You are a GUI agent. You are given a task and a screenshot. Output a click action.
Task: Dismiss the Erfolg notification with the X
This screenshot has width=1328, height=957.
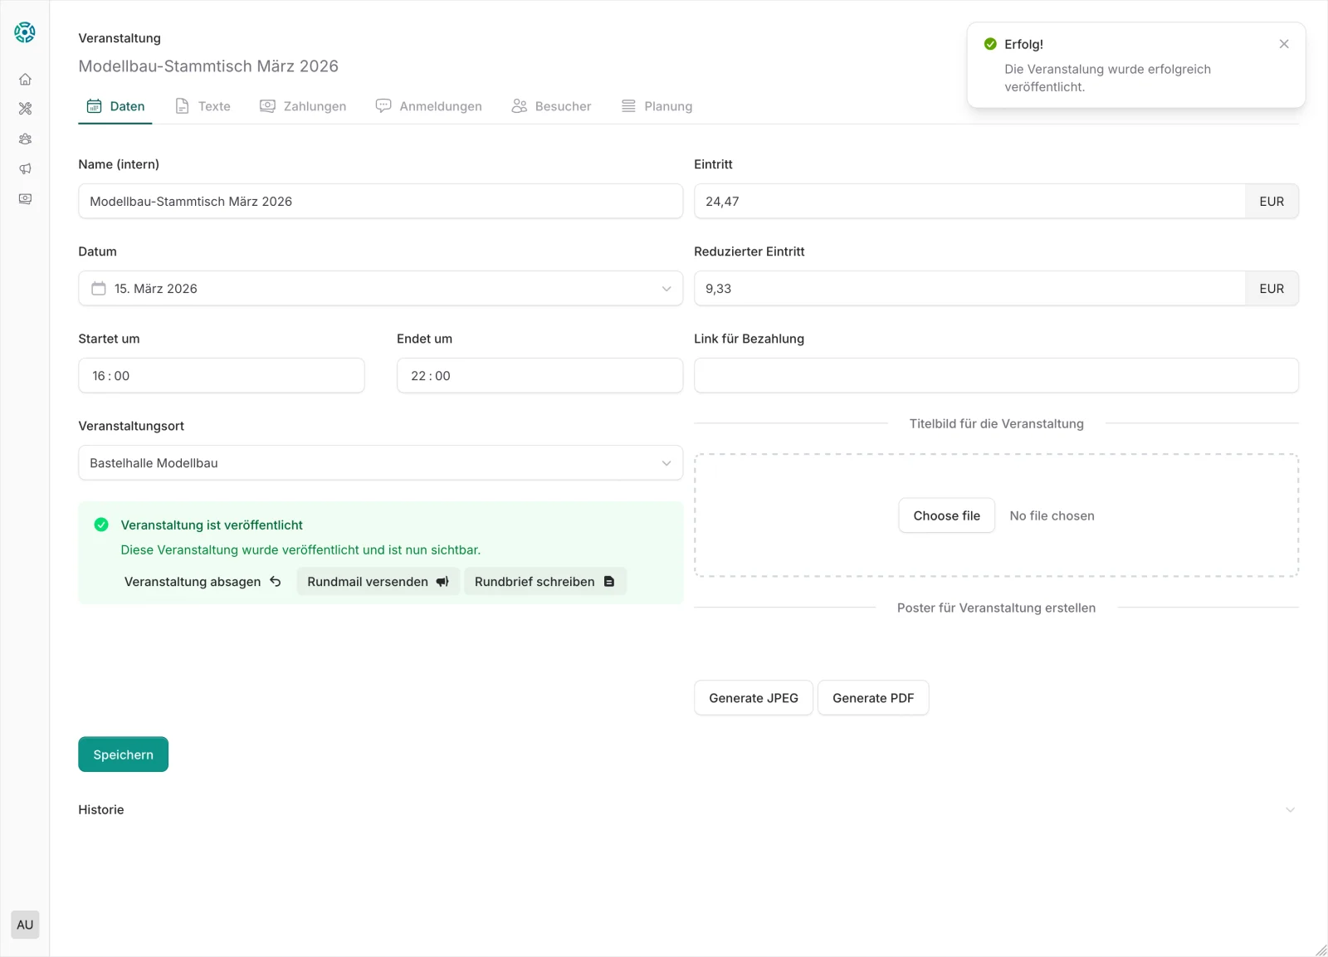point(1283,44)
